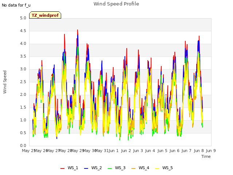Click the Wind Speed y-axis label
This screenshot has height=175, width=233.
coord(5,82)
